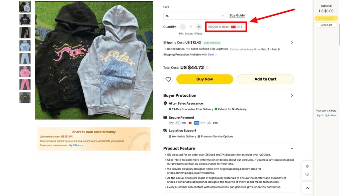Image resolution: width=340 pixels, height=196 pixels.
Task: Open the Seel shipping protection link
Action: (x=212, y=54)
